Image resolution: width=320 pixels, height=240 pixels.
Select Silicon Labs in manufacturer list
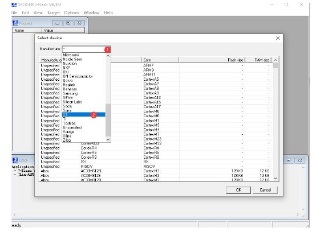click(x=84, y=102)
